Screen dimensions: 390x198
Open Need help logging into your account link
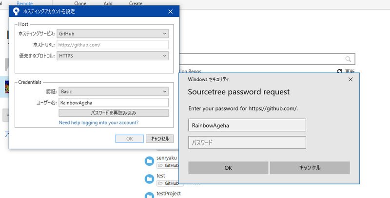point(98,123)
